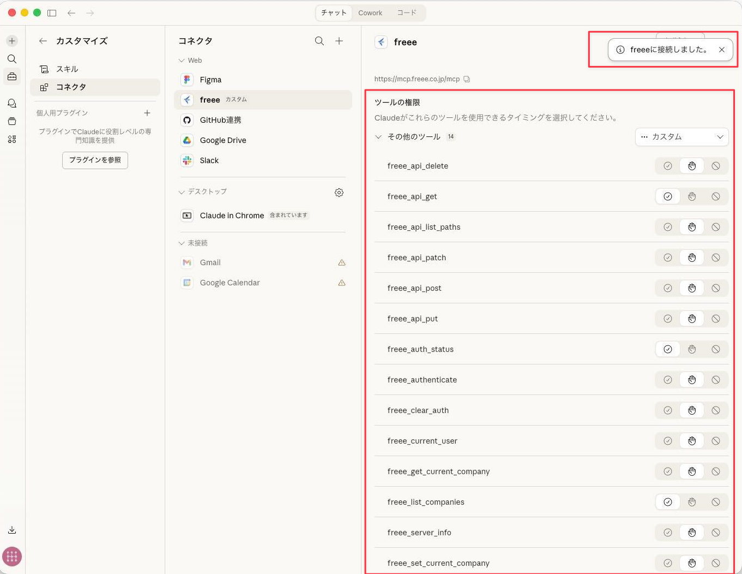Block the freee_api_patch tool

pos(716,258)
